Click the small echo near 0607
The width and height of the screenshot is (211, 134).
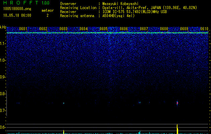[140, 103]
